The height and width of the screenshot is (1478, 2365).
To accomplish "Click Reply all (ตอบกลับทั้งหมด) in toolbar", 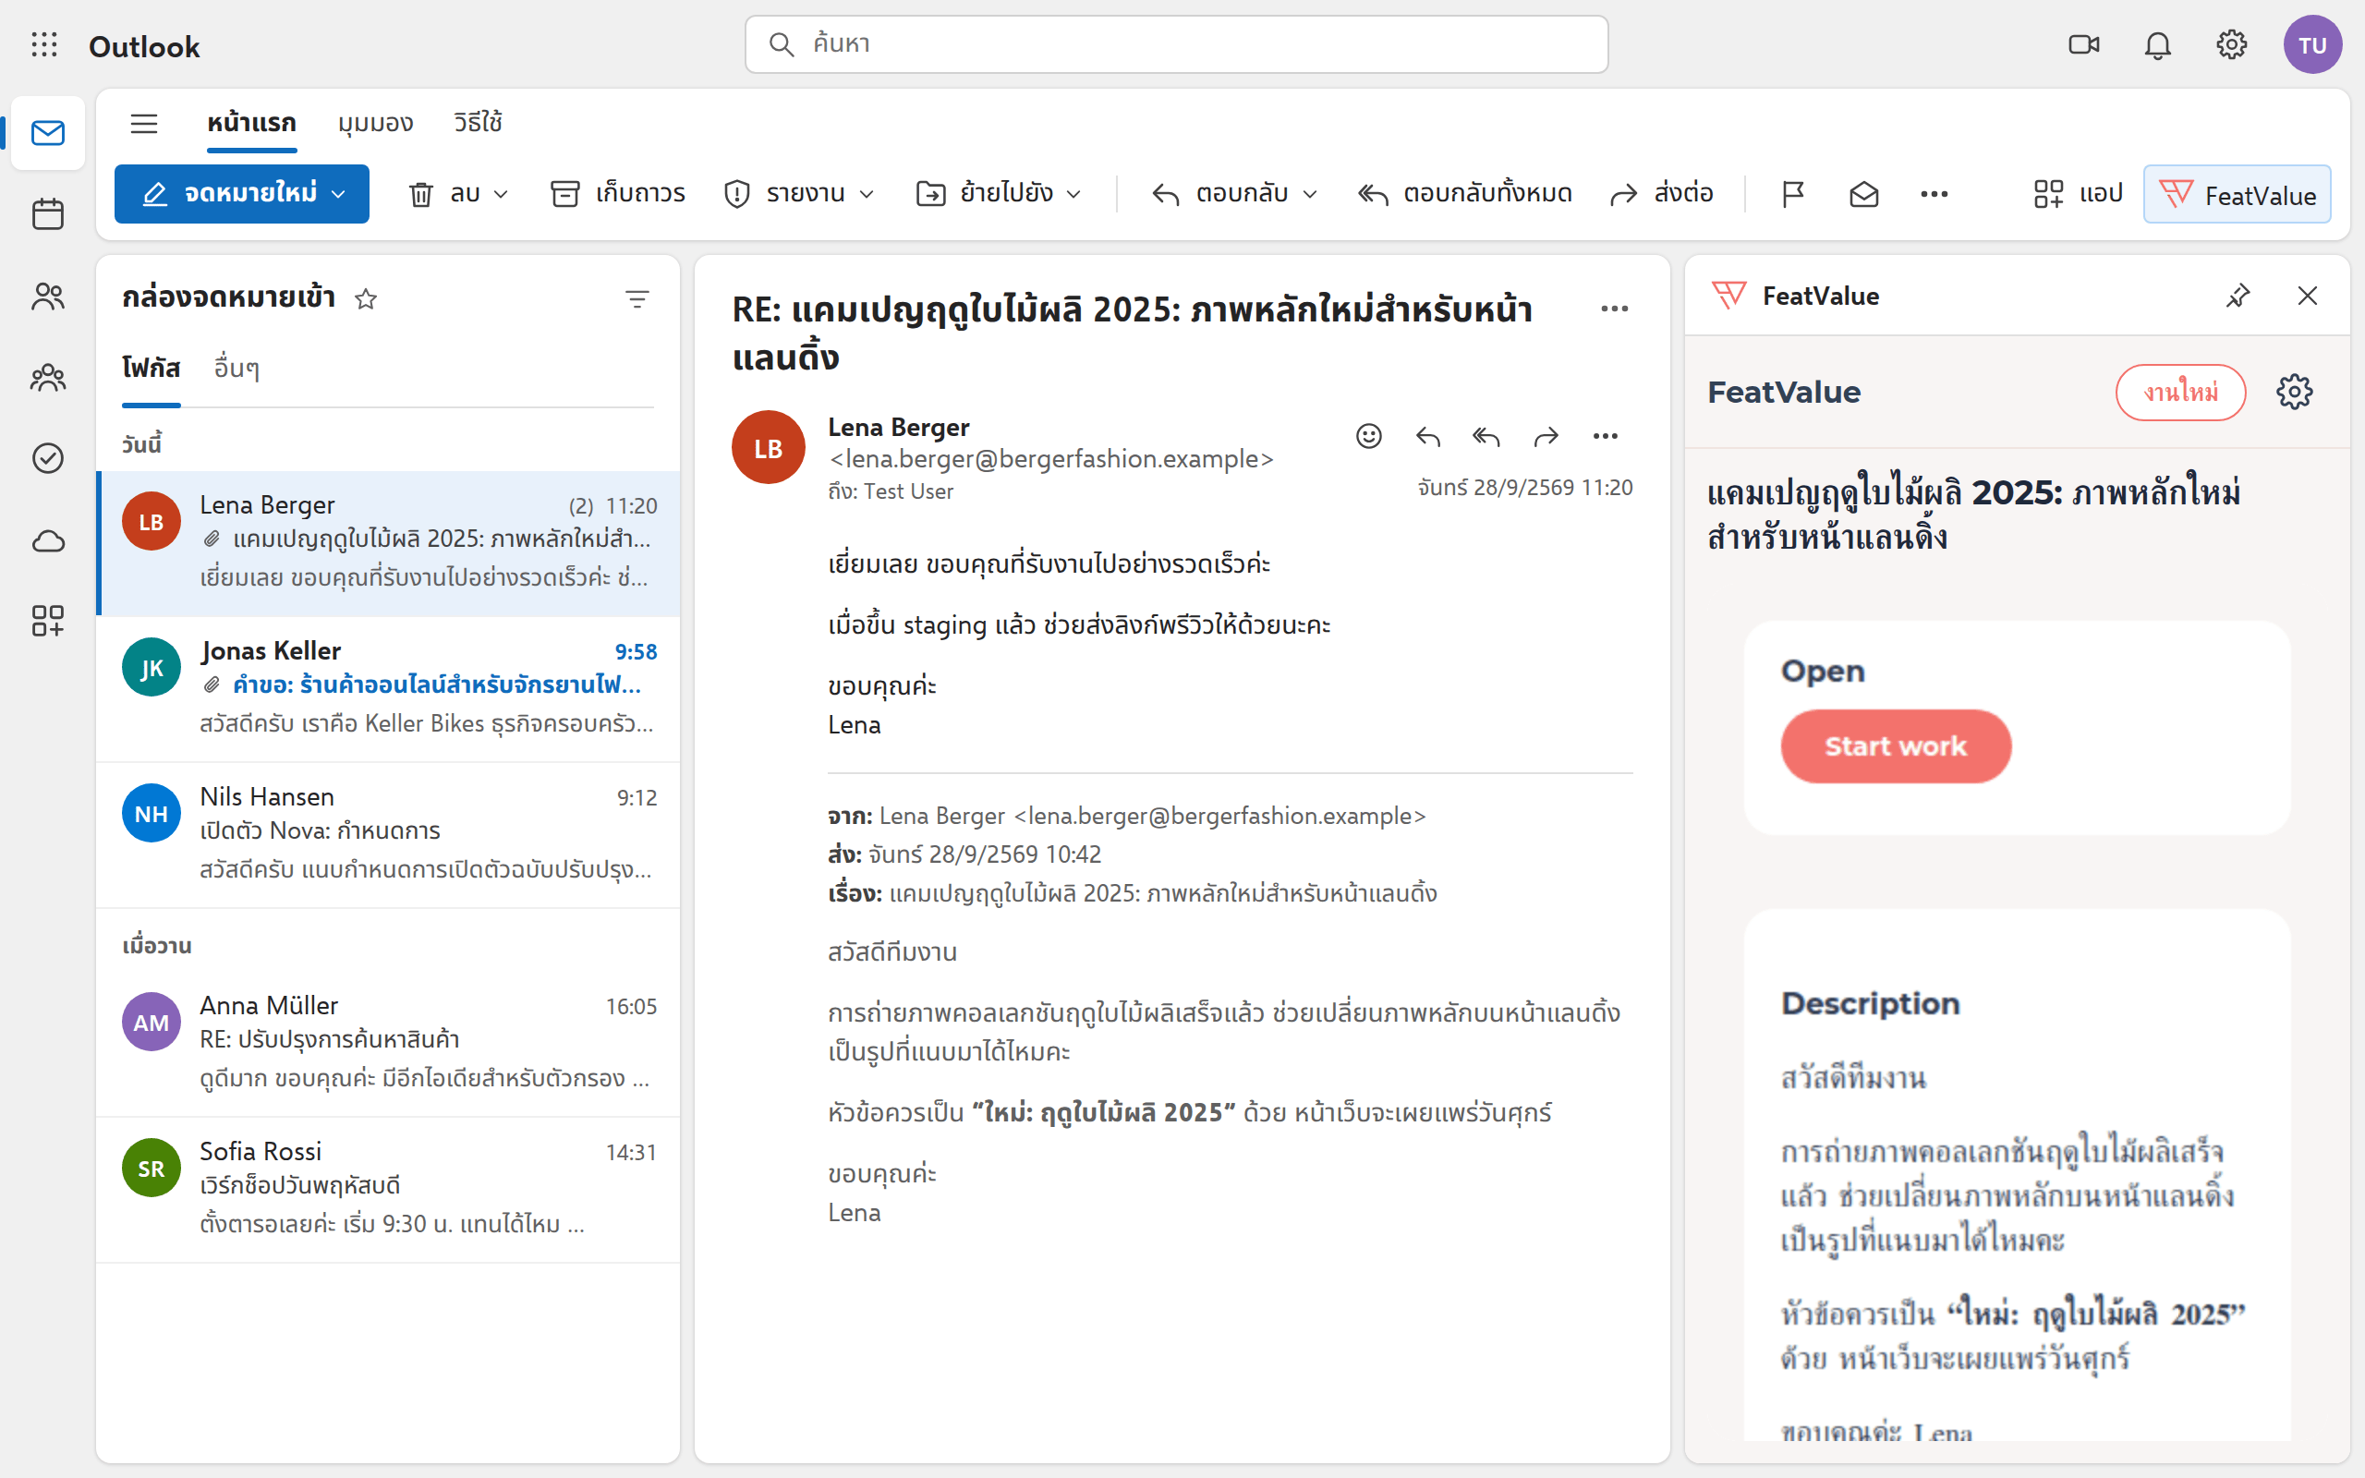I will pos(1465,194).
